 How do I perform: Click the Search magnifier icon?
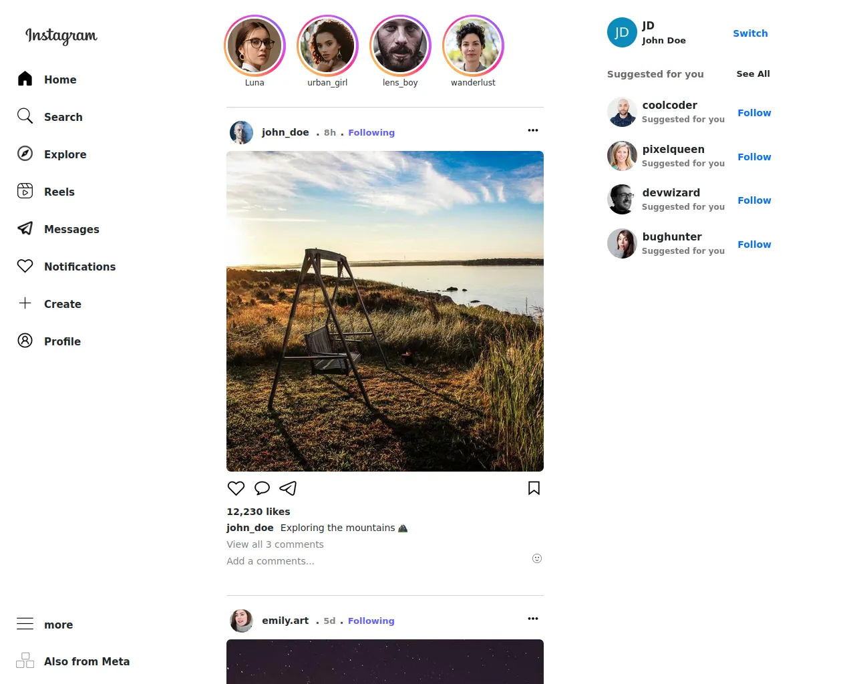pyautogui.click(x=25, y=116)
